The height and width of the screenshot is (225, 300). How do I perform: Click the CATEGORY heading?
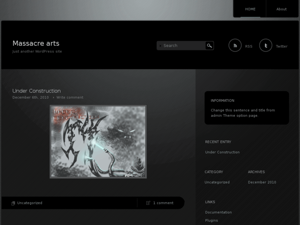click(x=214, y=172)
